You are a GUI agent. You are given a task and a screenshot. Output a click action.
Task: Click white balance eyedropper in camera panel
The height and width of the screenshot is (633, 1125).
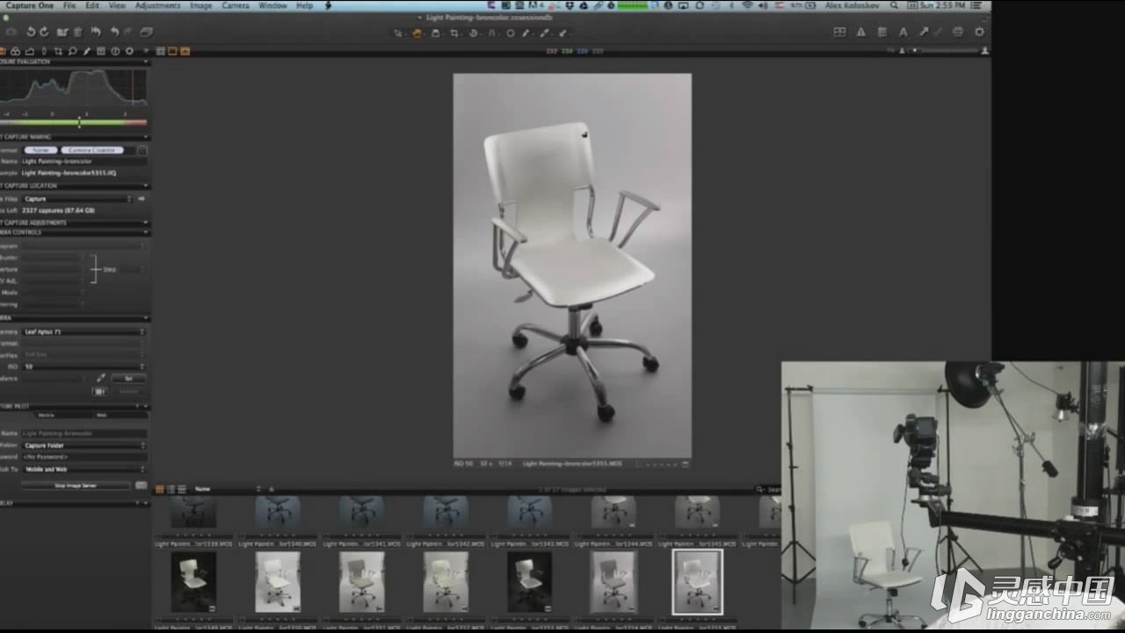click(x=100, y=378)
